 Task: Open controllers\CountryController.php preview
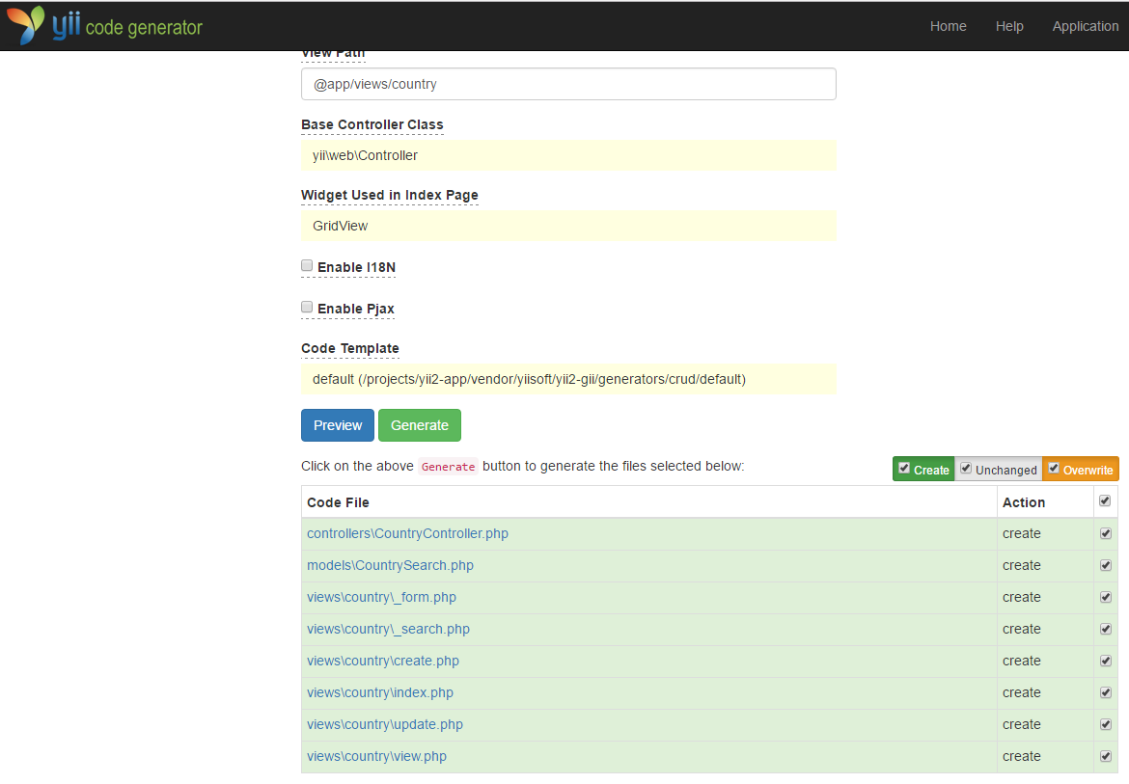[x=407, y=532]
